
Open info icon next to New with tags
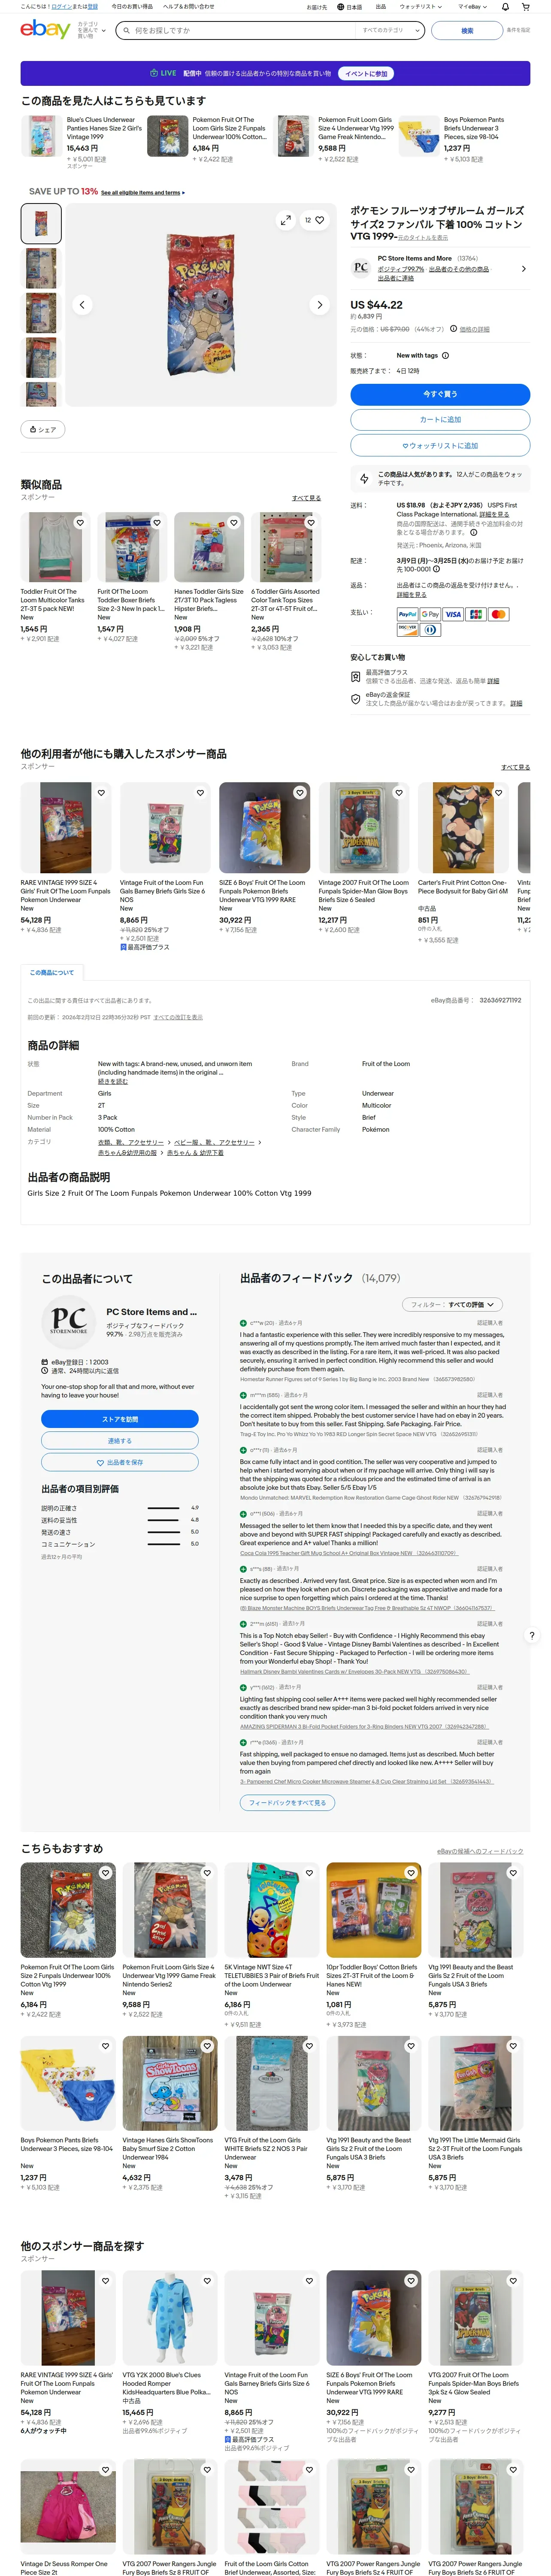[x=445, y=355]
